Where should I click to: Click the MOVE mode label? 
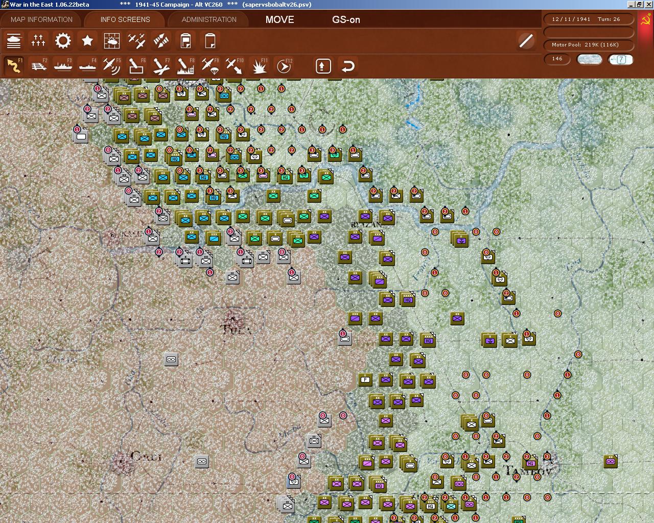[279, 19]
